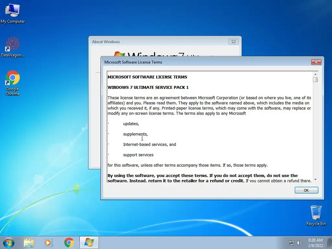Close the About Windows window

click(233, 42)
